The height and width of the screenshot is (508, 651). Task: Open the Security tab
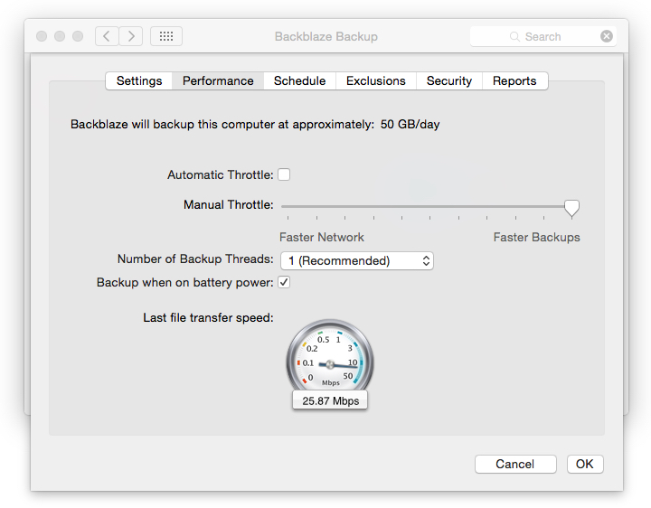[449, 81]
